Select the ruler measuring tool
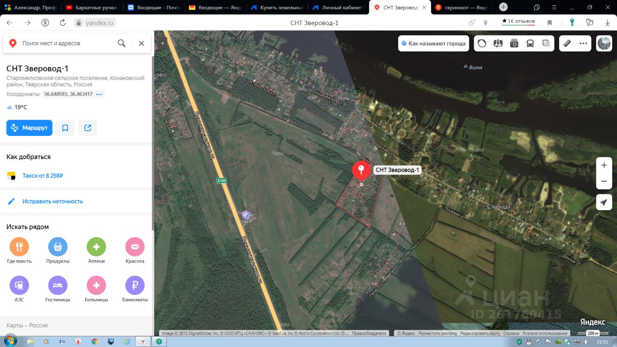Image resolution: width=617 pixels, height=347 pixels. [567, 43]
